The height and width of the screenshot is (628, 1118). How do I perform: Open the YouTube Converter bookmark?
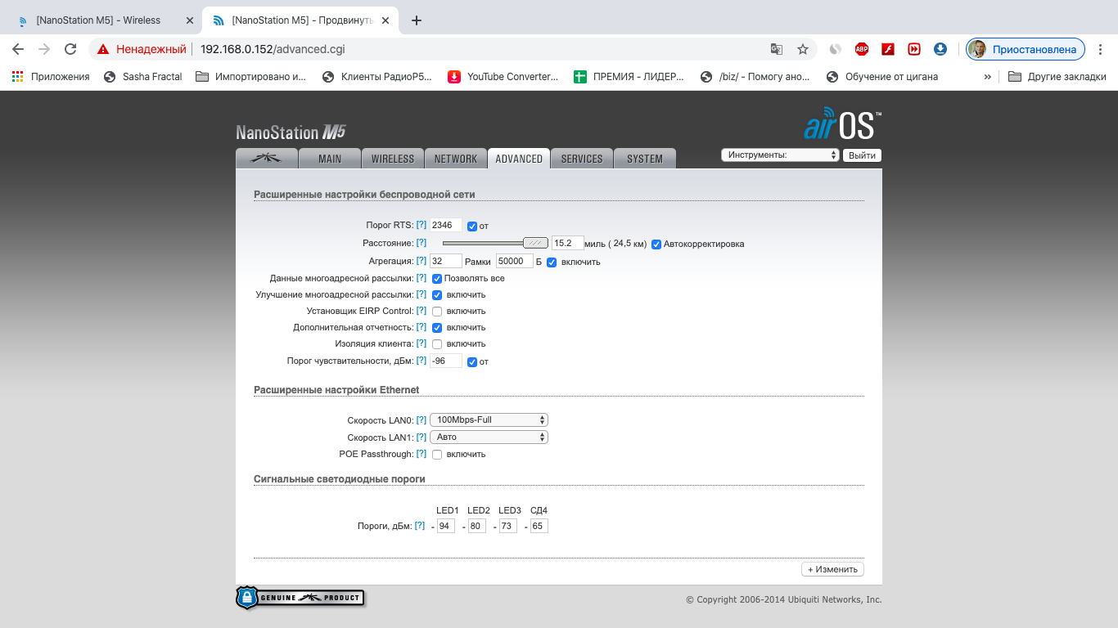point(503,77)
